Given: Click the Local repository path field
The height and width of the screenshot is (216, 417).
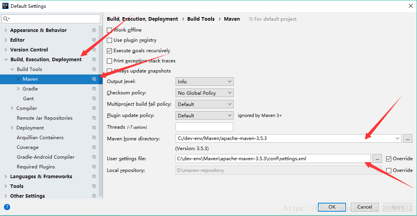Looking at the screenshot, I should click(273, 170).
